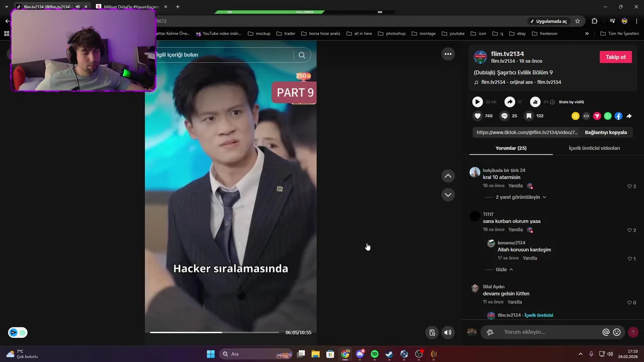
Task: Share the video to WhatsApp
Action: (x=608, y=116)
